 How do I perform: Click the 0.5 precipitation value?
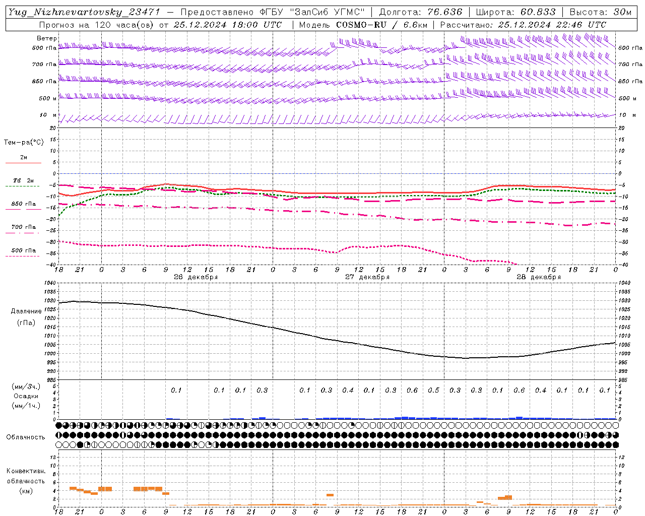[433, 391]
